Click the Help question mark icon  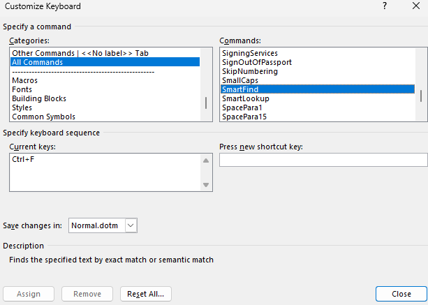tap(384, 6)
